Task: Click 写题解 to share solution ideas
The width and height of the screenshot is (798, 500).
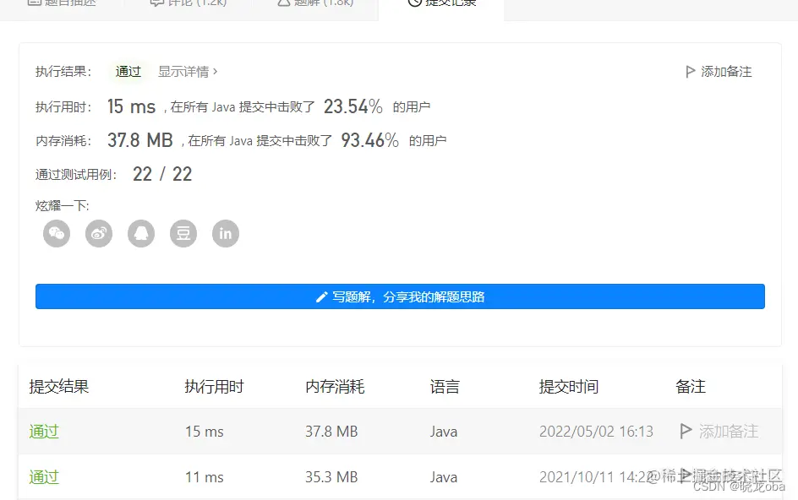Action: (x=399, y=296)
